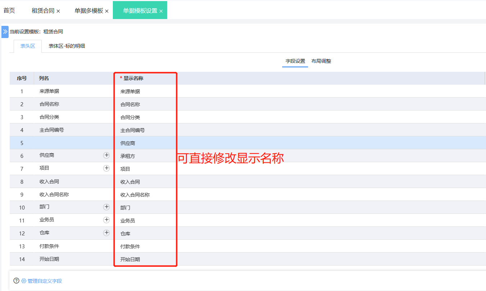Switch to the 首页 tab
The width and height of the screenshot is (486, 291).
tap(9, 11)
